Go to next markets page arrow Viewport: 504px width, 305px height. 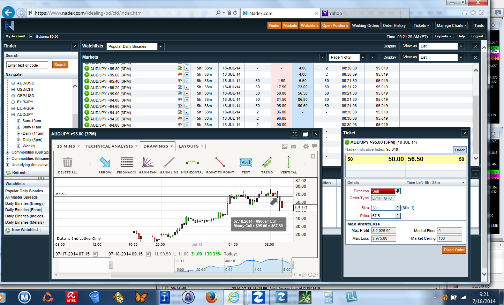click(x=372, y=57)
